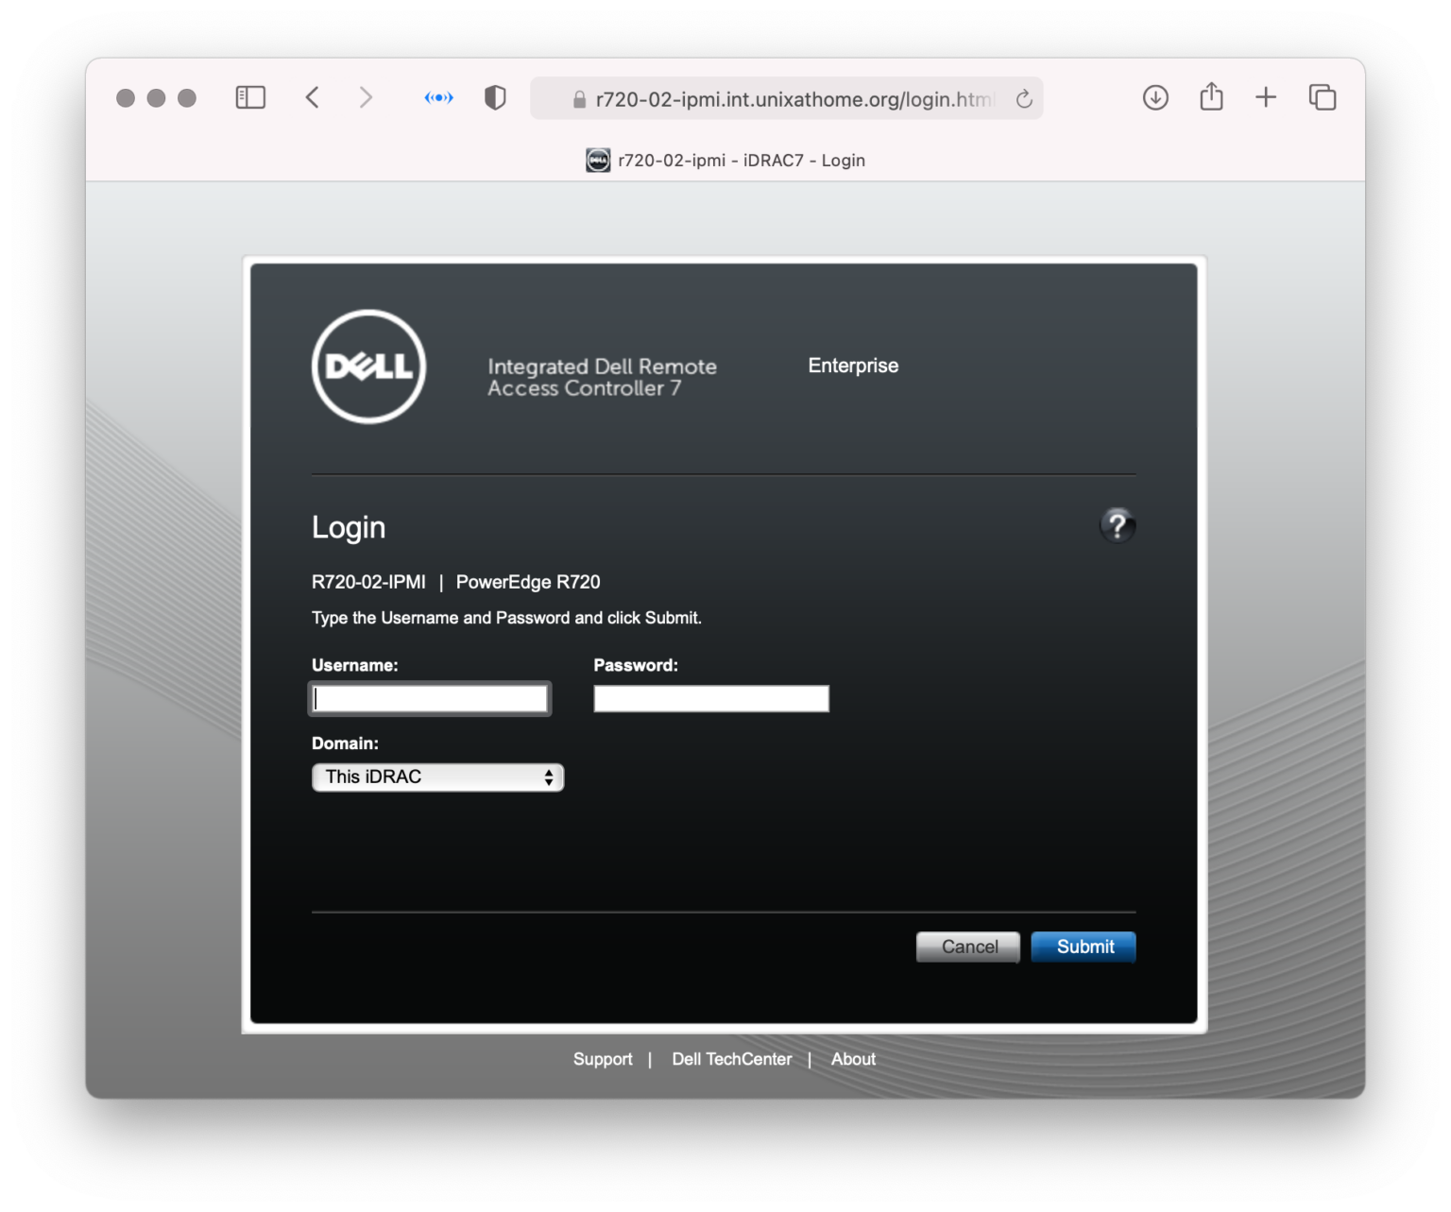Screen dimensions: 1451x1212
Task: Open help with question mark icon
Action: click(x=1118, y=525)
